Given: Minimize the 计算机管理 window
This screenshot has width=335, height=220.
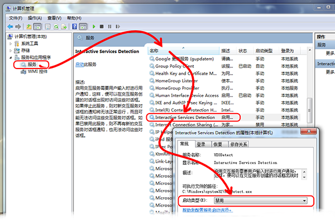Looking at the screenshot, I should tap(319, 7).
